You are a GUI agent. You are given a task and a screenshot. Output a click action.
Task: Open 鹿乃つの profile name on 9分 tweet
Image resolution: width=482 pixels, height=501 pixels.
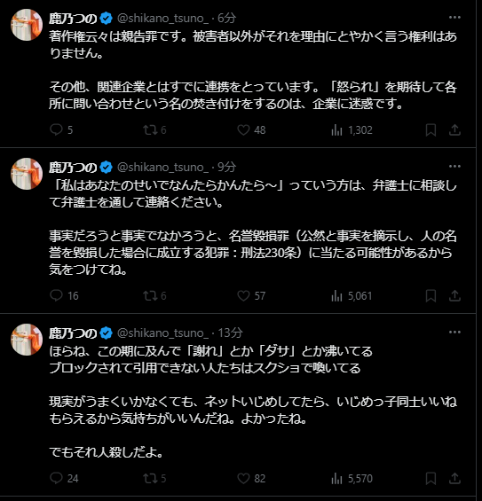tap(73, 167)
